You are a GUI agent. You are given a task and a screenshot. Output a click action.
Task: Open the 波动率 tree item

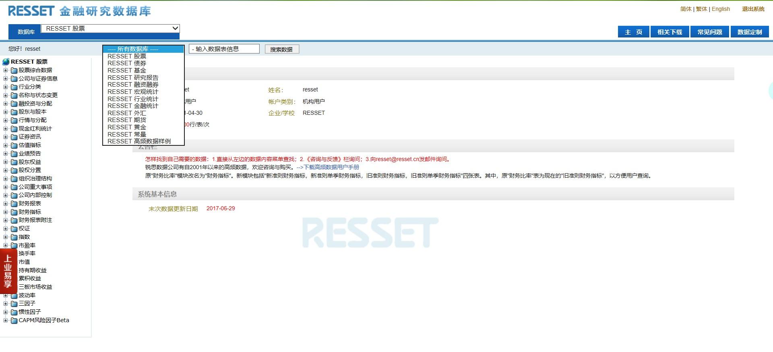click(27, 295)
